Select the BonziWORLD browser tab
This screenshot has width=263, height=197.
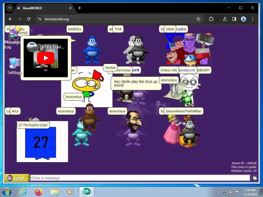click(44, 8)
